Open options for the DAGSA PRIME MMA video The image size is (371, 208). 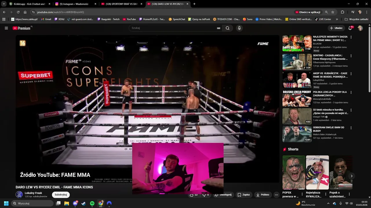[351, 37]
